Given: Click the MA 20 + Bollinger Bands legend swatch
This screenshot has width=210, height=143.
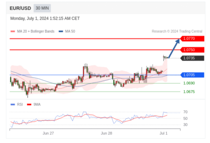Looking at the screenshot, I should click(13, 31).
